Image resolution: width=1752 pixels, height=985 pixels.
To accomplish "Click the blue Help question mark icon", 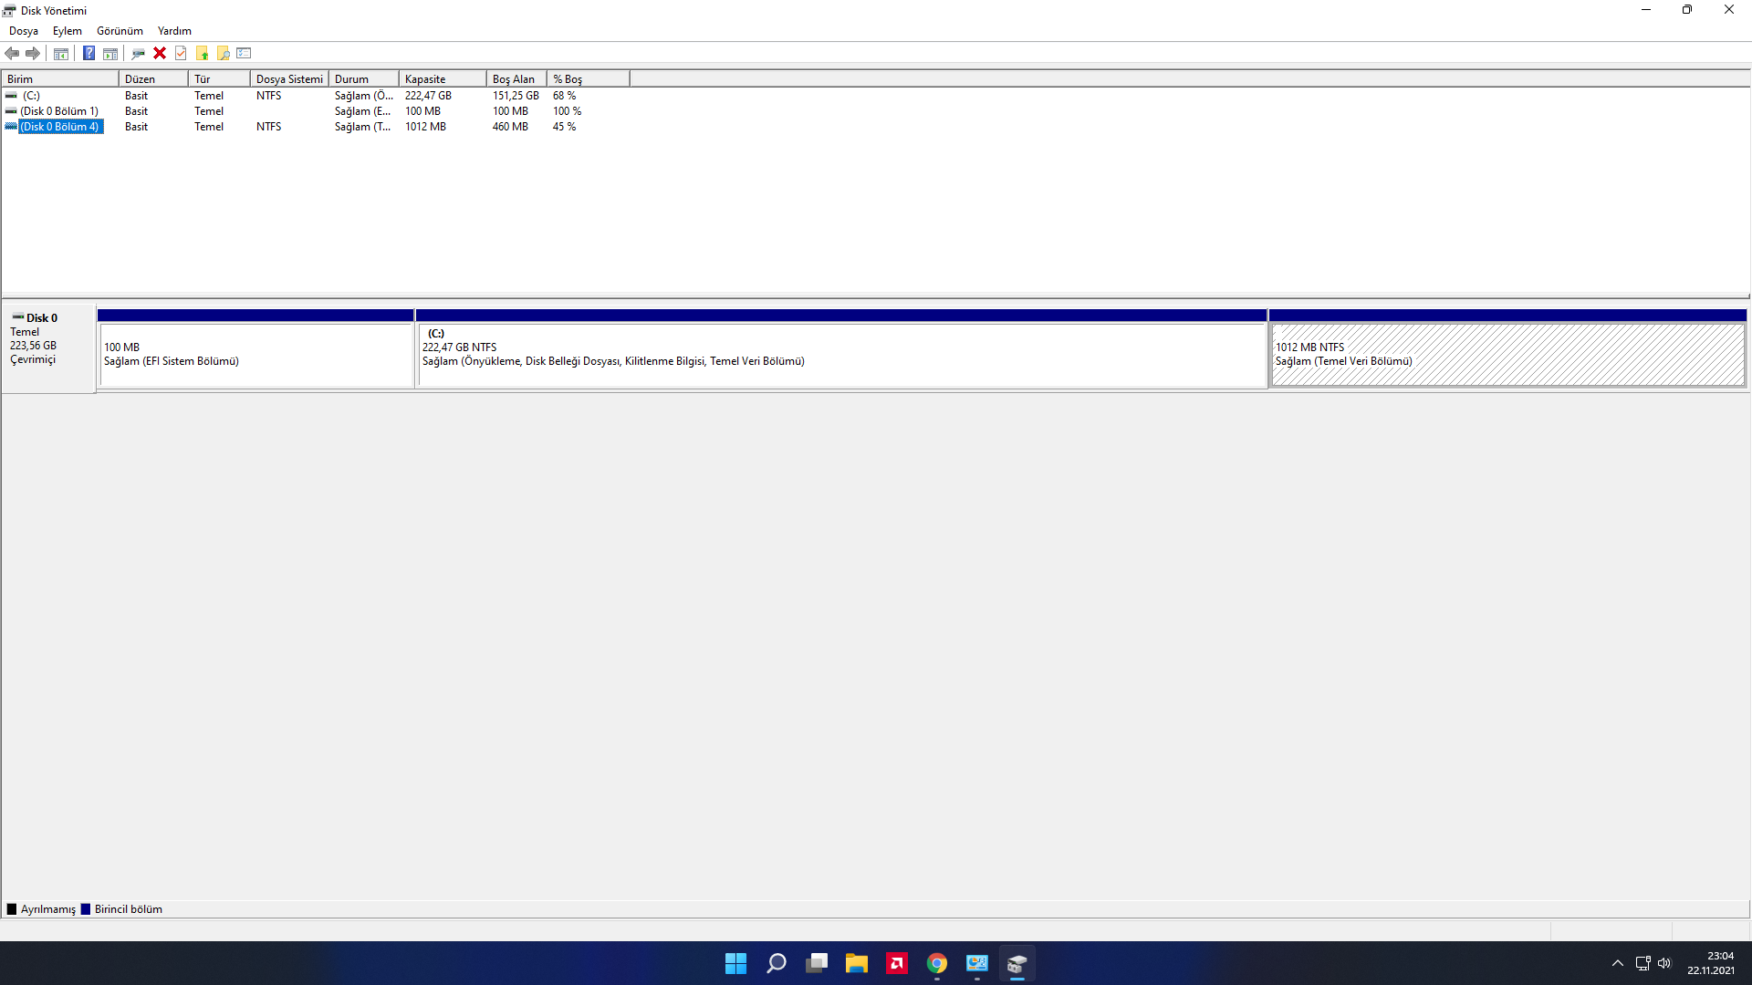I will 89,53.
